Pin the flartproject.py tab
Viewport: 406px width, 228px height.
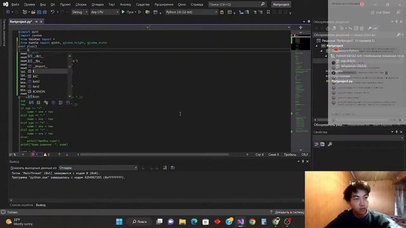tap(37, 22)
